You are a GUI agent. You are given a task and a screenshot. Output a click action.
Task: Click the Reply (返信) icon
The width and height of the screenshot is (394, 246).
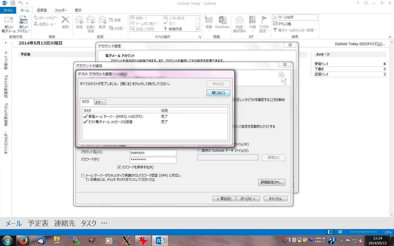pos(79,20)
